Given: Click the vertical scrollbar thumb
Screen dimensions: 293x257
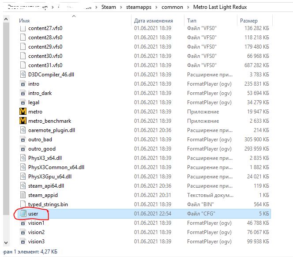Looking at the screenshot, I should pos(6,119).
